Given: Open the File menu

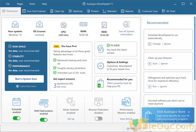Looking at the screenshot, I should click(8, 4).
